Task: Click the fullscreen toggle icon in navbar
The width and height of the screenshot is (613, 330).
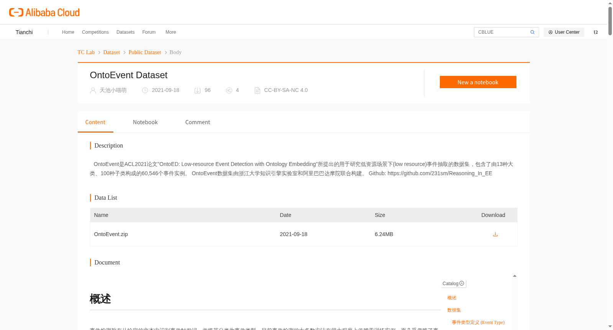Action: (596, 32)
